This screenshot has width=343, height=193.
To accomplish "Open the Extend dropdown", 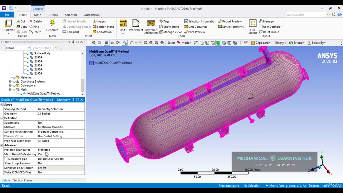I will 297,43.
